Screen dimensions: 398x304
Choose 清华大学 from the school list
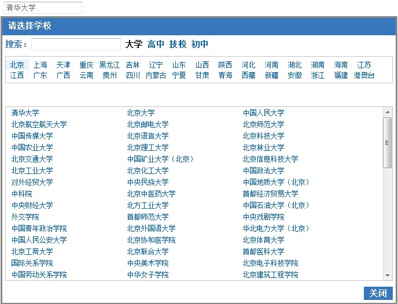pyautogui.click(x=25, y=113)
